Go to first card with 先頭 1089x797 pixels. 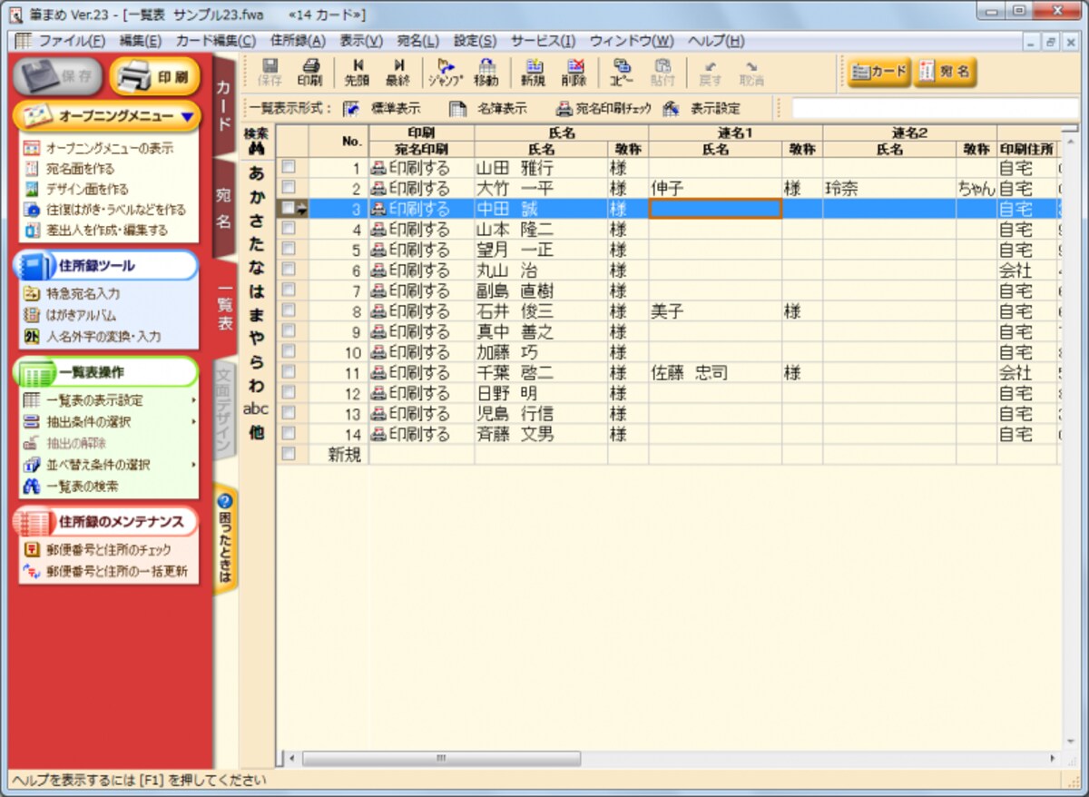click(357, 72)
